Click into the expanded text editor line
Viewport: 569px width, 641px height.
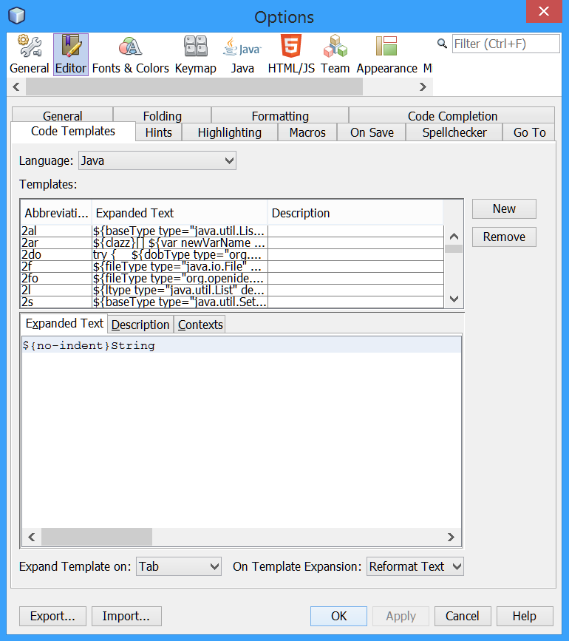pyautogui.click(x=242, y=345)
